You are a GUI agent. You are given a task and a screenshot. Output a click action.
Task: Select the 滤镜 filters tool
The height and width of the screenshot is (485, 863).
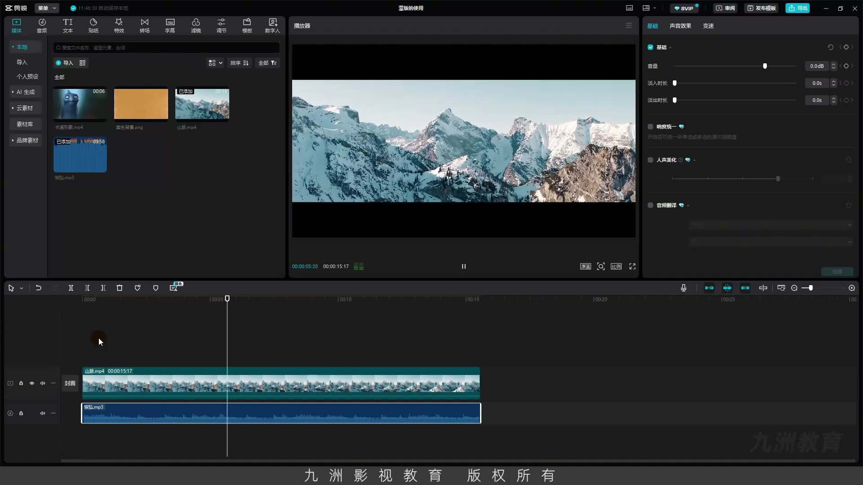tap(196, 26)
